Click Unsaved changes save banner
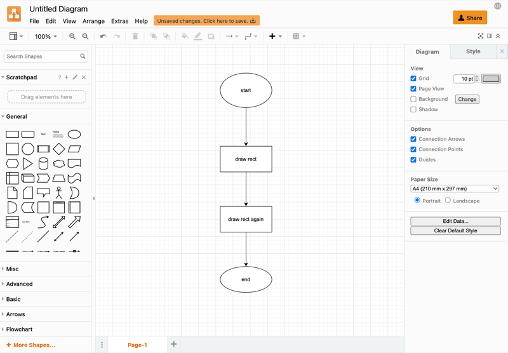Screen dimensions: 508x353 (206, 21)
